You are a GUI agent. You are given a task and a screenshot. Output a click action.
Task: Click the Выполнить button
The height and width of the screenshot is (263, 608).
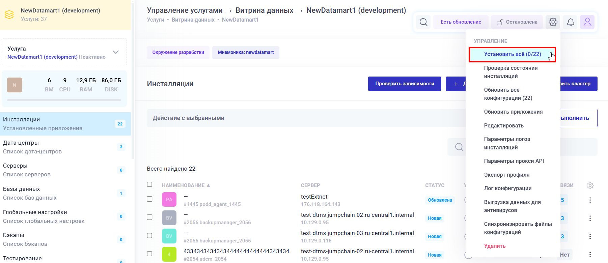click(579, 118)
